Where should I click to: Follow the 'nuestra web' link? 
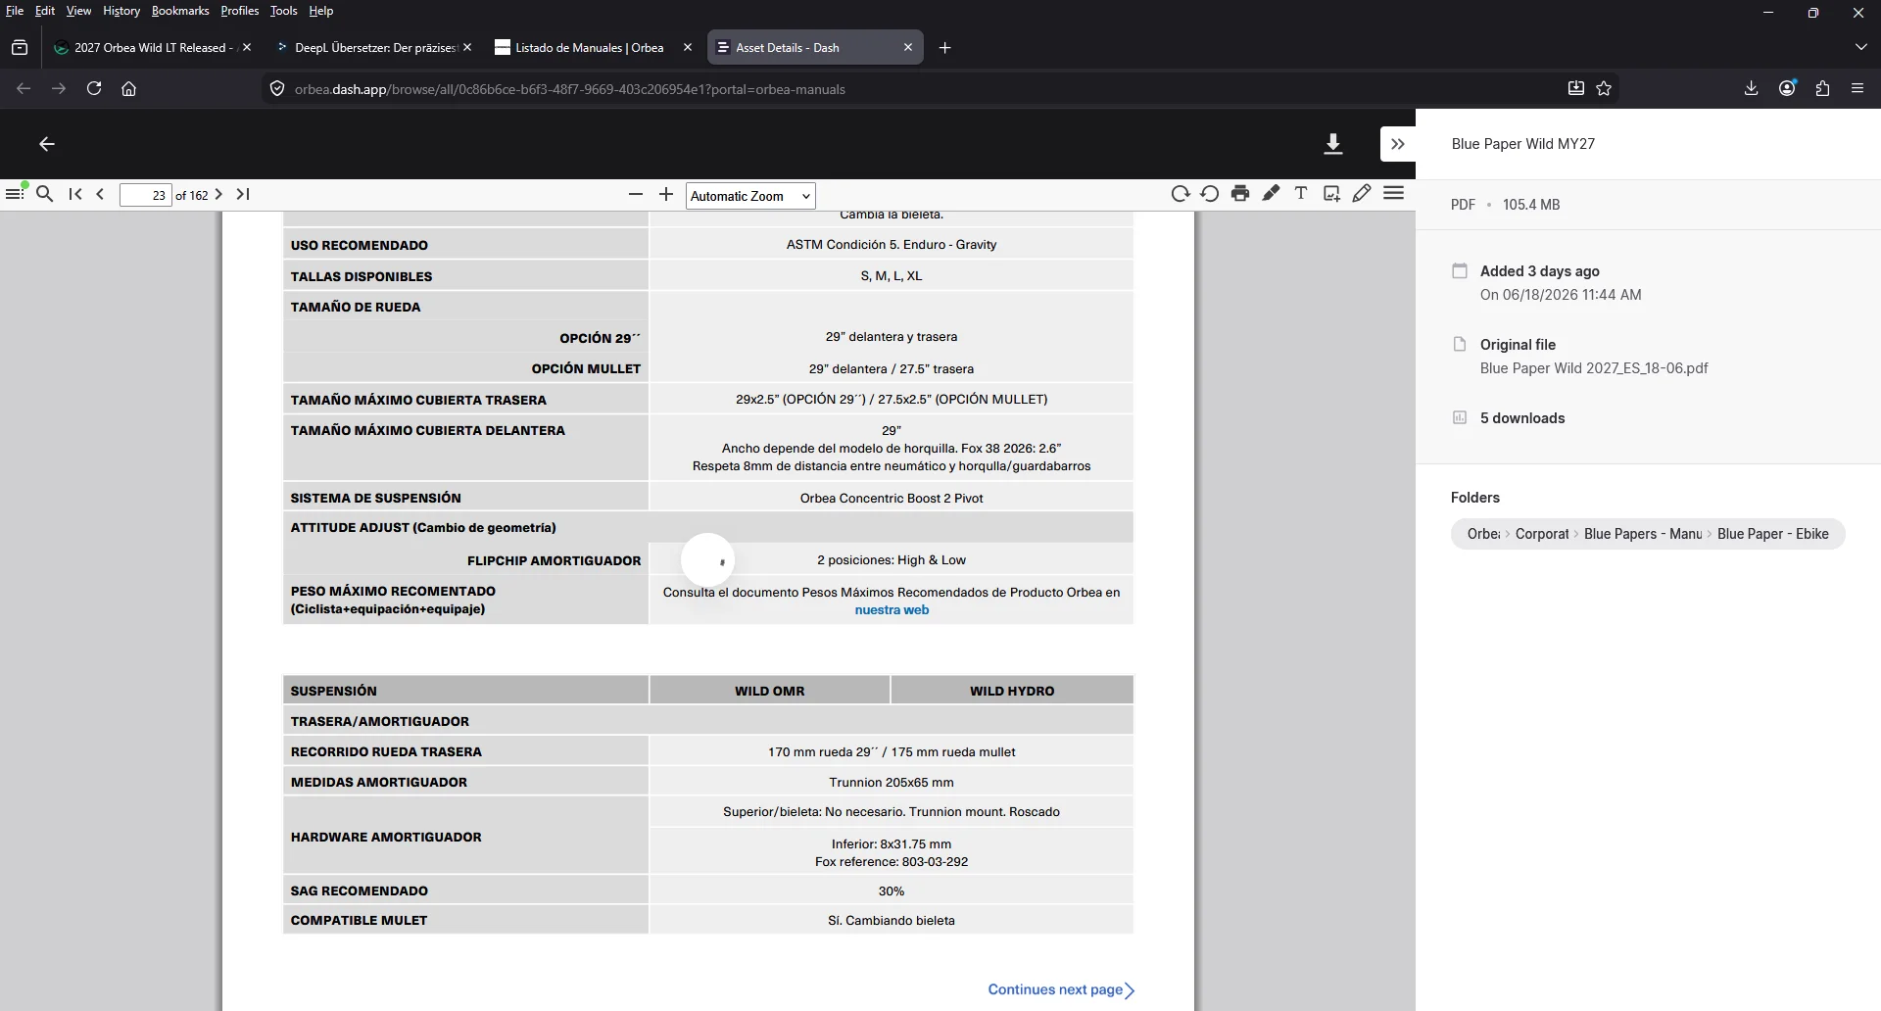coord(892,609)
